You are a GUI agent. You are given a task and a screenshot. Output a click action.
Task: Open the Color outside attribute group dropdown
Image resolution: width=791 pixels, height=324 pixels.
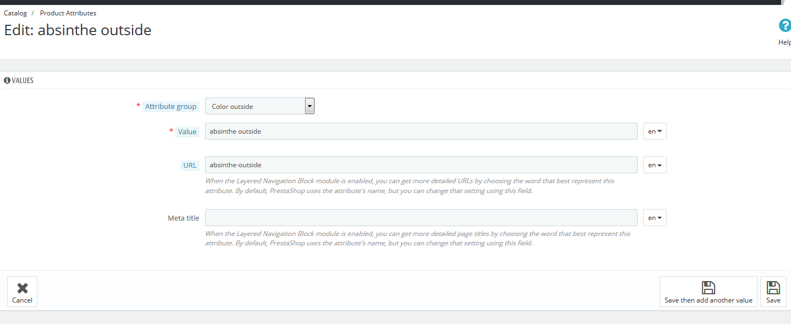point(259,106)
